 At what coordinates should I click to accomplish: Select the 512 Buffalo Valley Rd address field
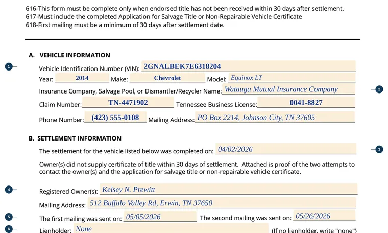click(222, 203)
